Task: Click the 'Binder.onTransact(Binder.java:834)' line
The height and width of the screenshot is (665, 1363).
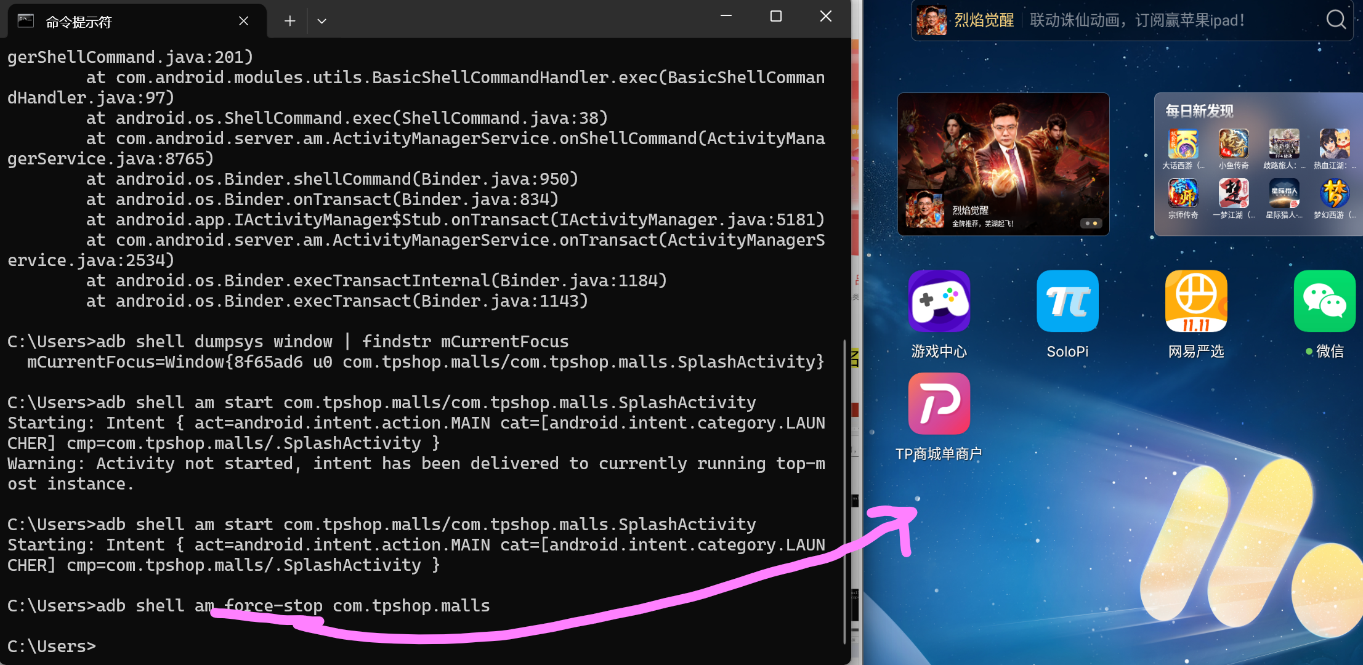Action: coord(322,199)
